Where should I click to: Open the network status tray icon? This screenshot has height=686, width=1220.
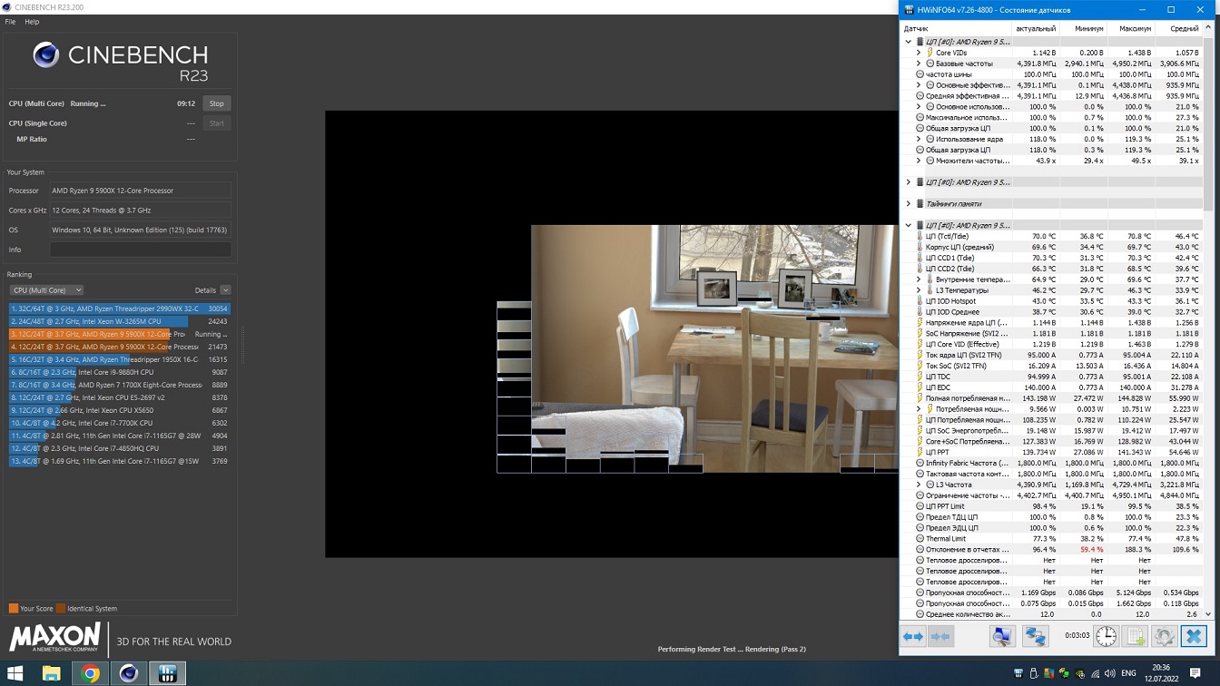pyautogui.click(x=1095, y=674)
